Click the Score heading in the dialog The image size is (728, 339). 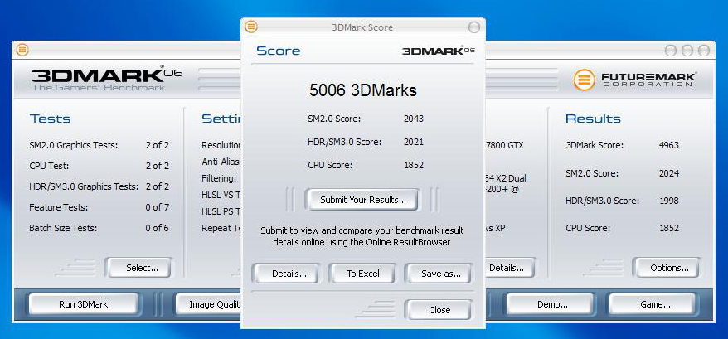(x=278, y=51)
